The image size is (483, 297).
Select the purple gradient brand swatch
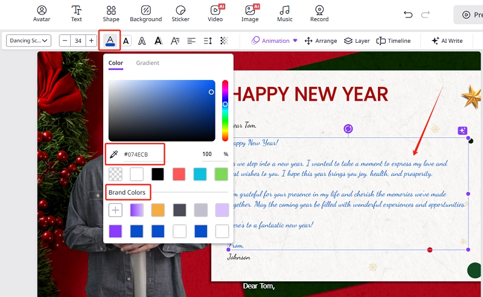[x=137, y=210]
